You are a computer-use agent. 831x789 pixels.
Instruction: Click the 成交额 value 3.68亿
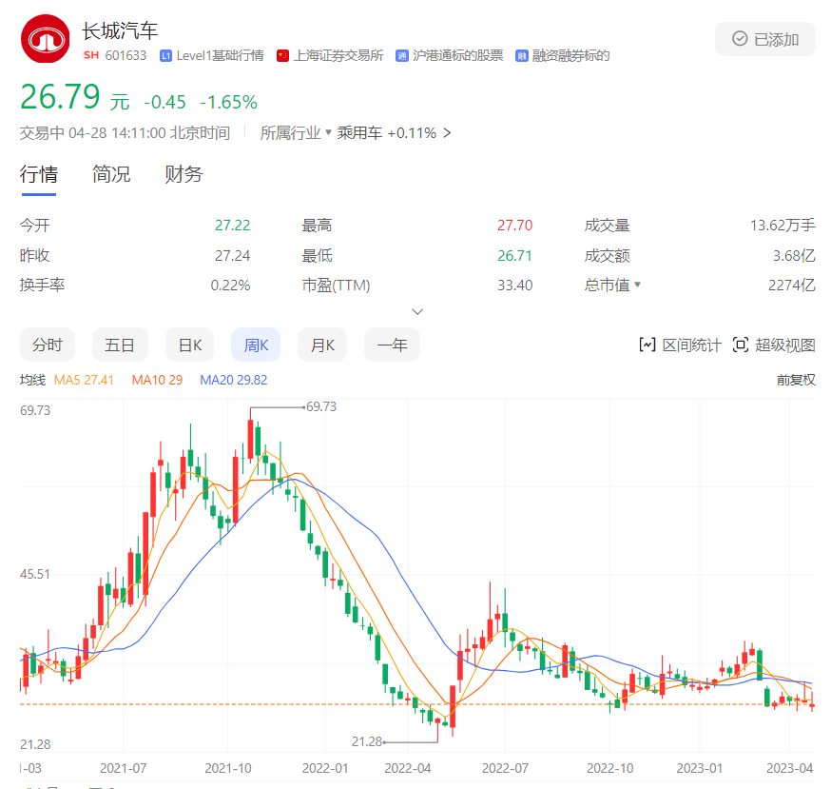pyautogui.click(x=794, y=256)
